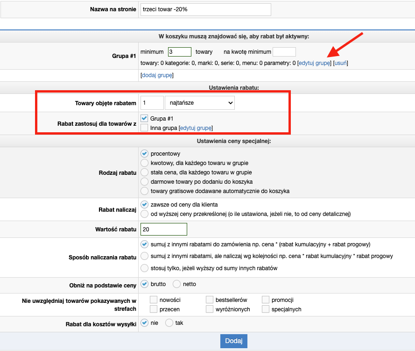Choose towary gratisowe radio option
This screenshot has width=415, height=351.
point(144,191)
